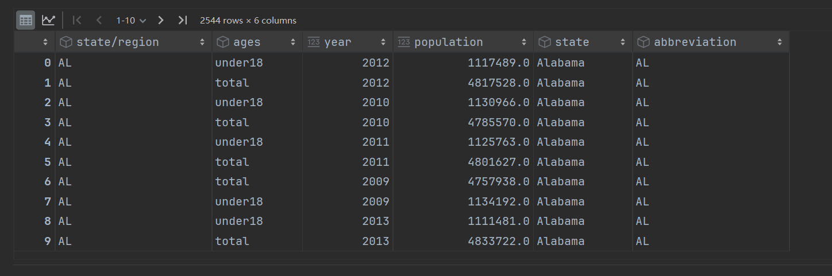The height and width of the screenshot is (276, 832).
Task: Select row index 9
Action: [48, 241]
